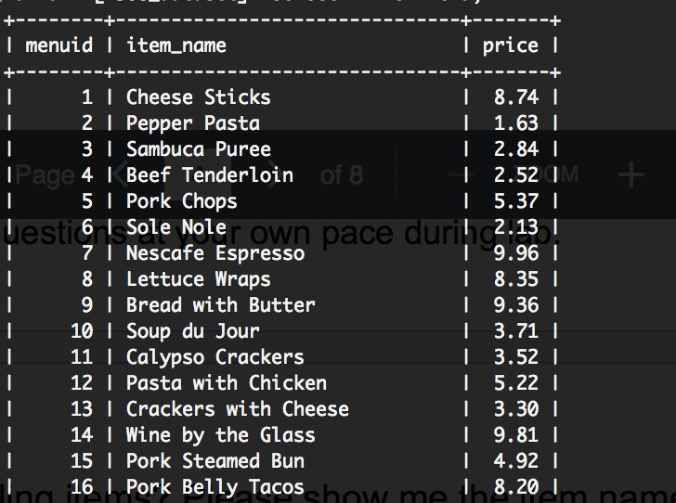Click the Pork Belly Tacos row

click(214, 487)
